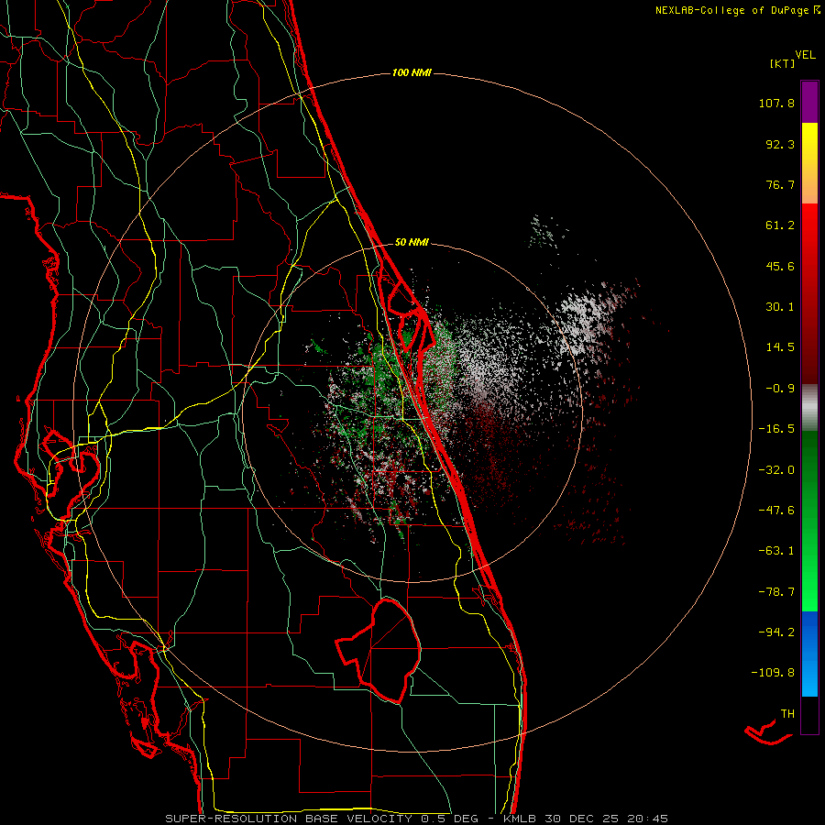Click the -0.9 velocity scale value
This screenshot has height=825, width=825.
780,389
